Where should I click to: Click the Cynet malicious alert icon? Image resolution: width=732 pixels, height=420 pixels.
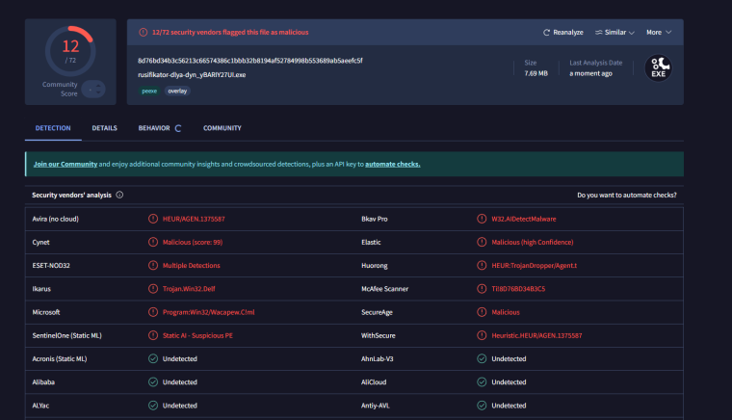[x=153, y=242]
